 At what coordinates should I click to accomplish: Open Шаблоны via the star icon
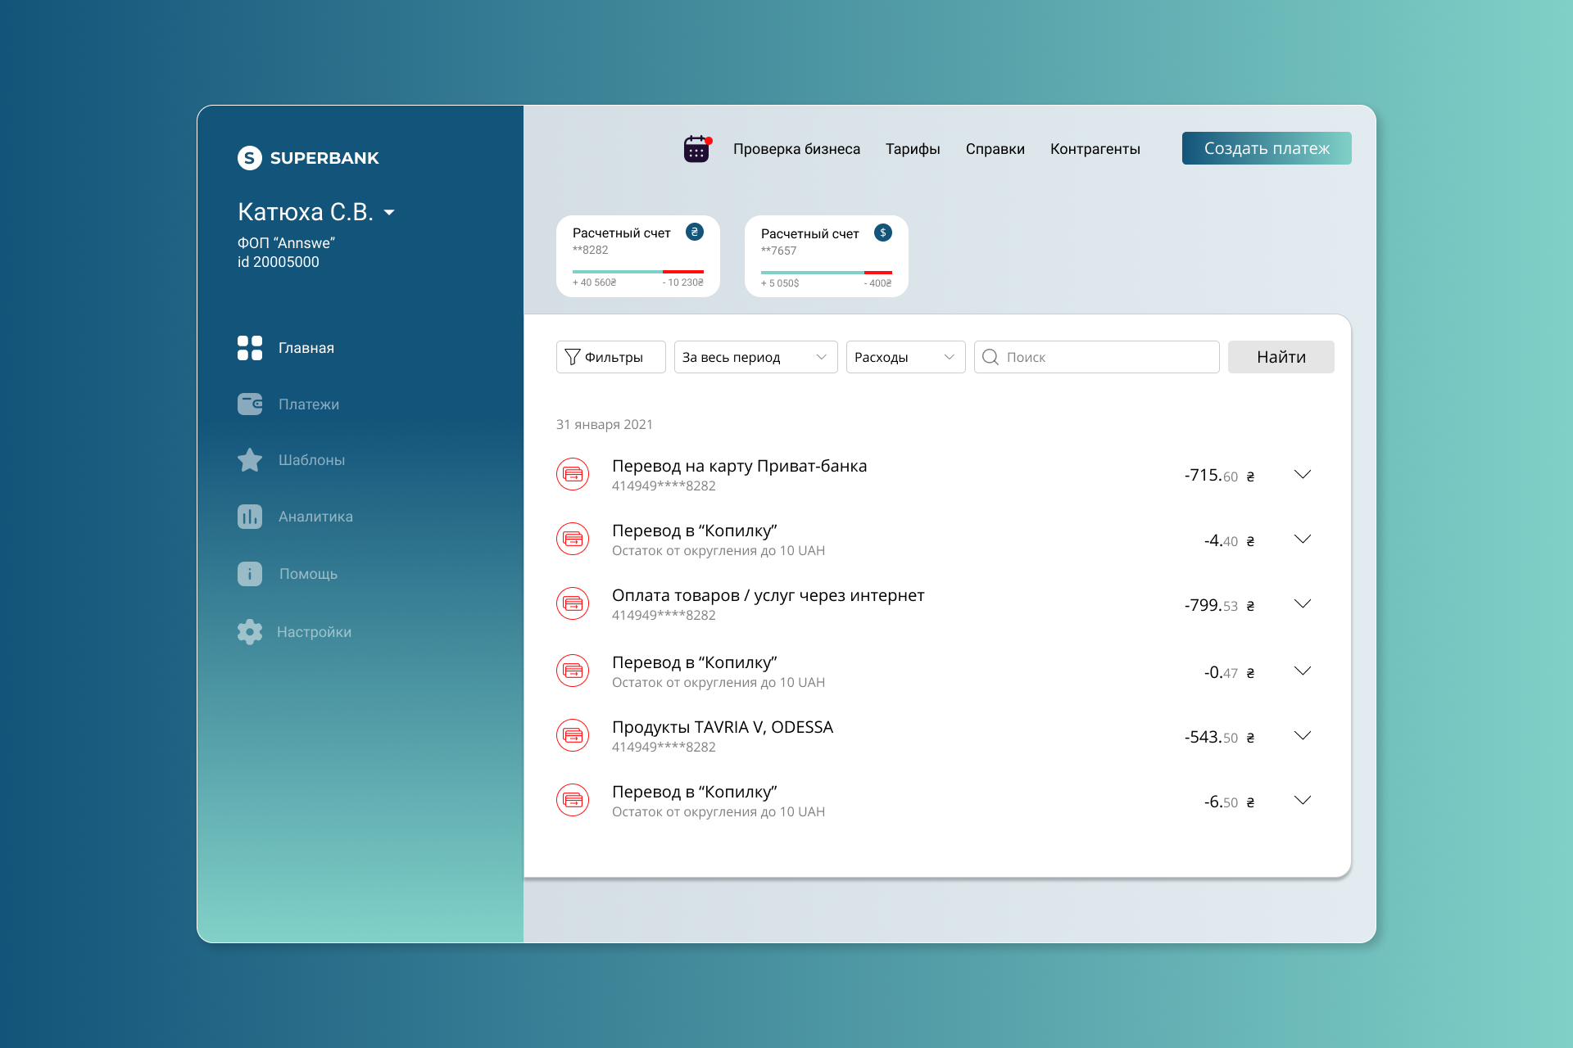point(250,460)
